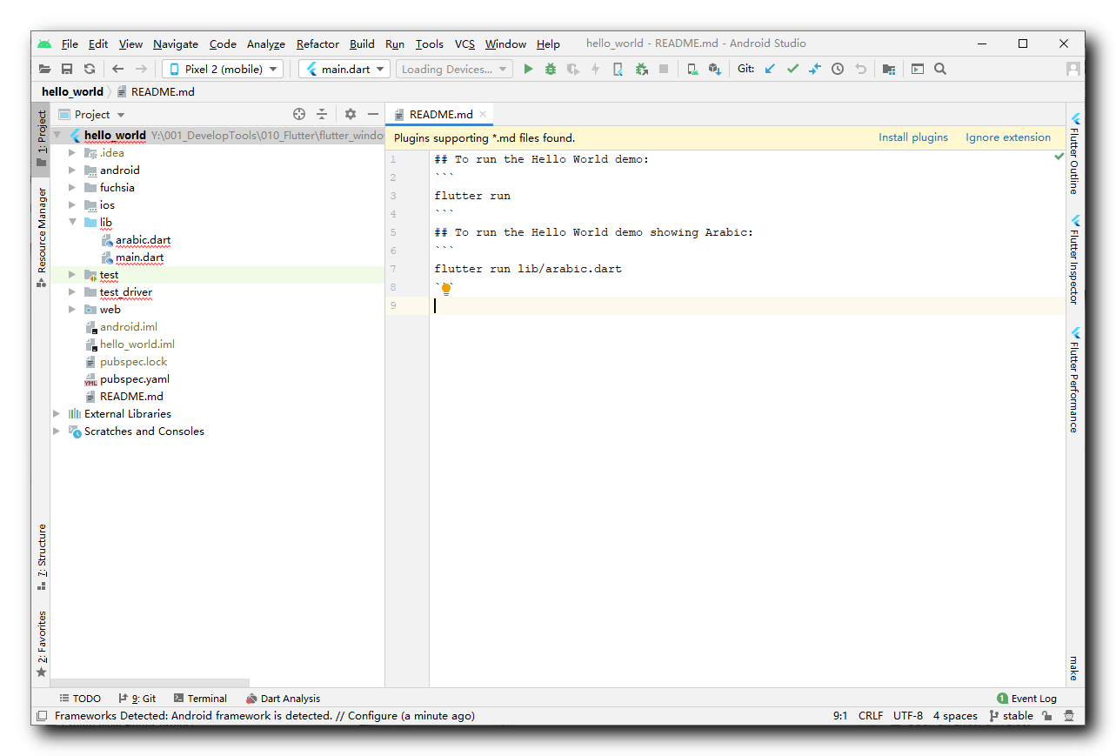1116x756 pixels.
Task: Click Run with Coverage icon
Action: point(573,69)
